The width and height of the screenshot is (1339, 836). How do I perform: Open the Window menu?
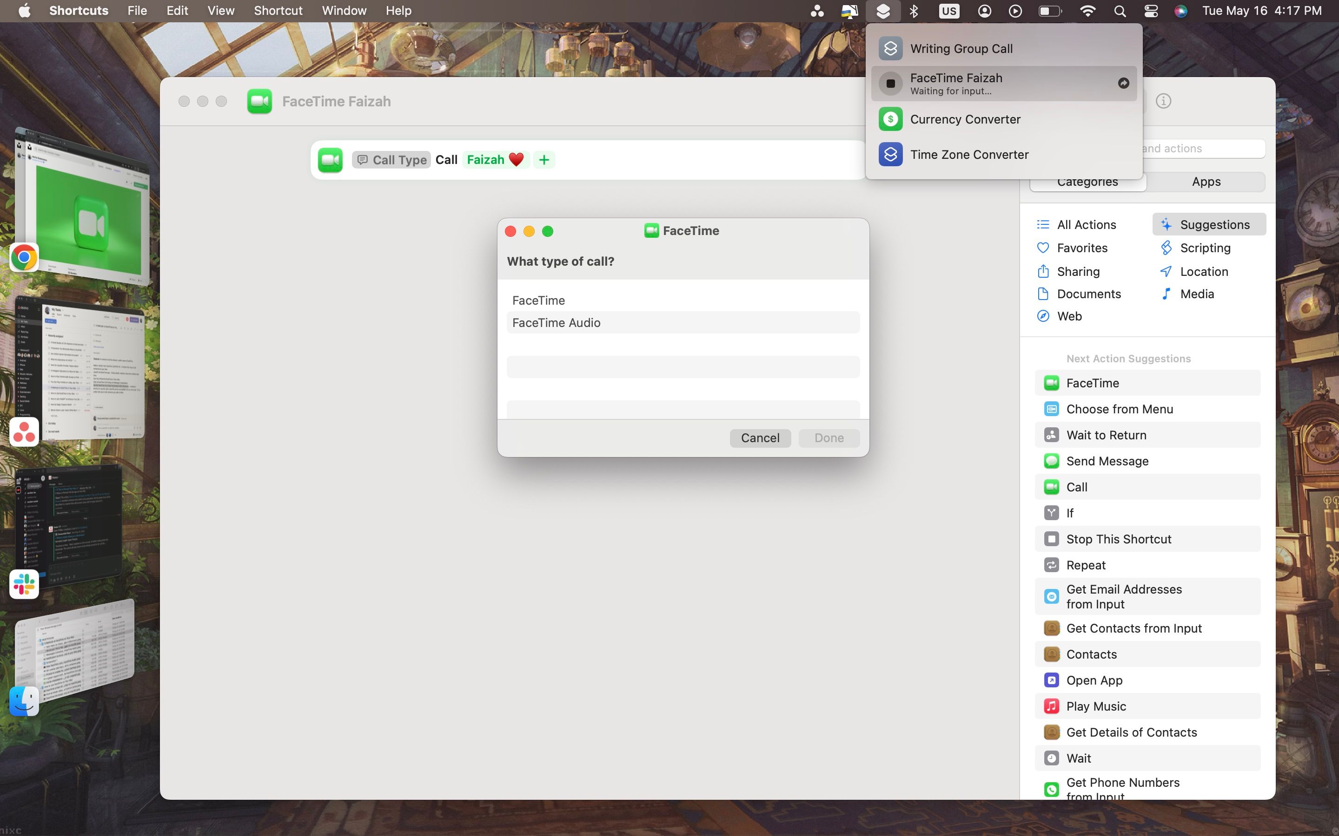tap(344, 11)
